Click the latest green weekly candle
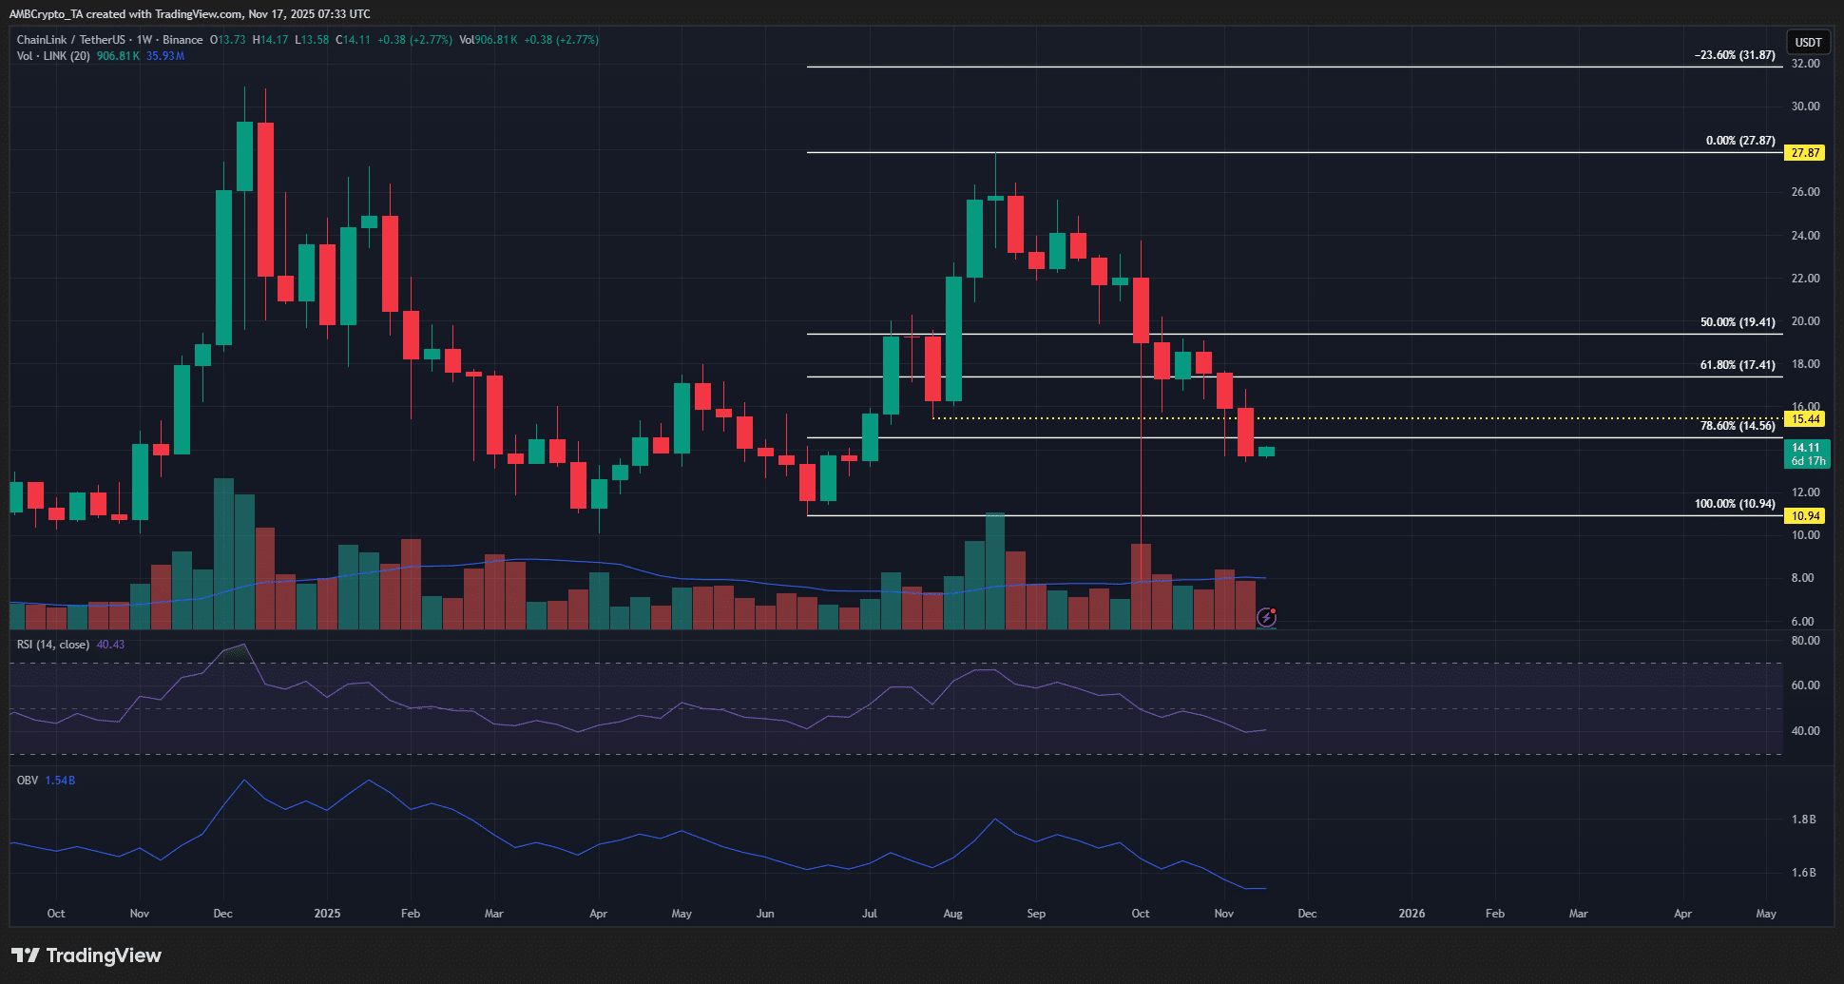The image size is (1844, 984). [x=1266, y=452]
